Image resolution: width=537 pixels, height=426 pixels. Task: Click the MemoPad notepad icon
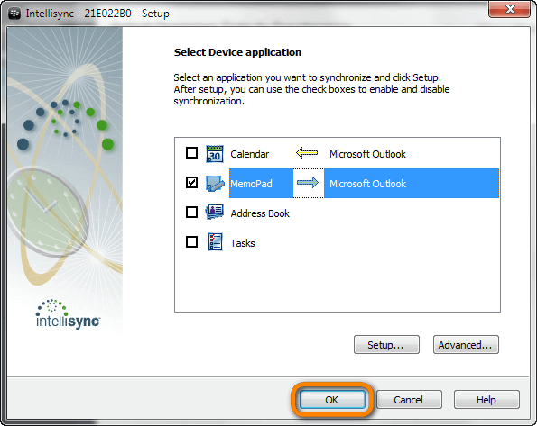pos(215,183)
